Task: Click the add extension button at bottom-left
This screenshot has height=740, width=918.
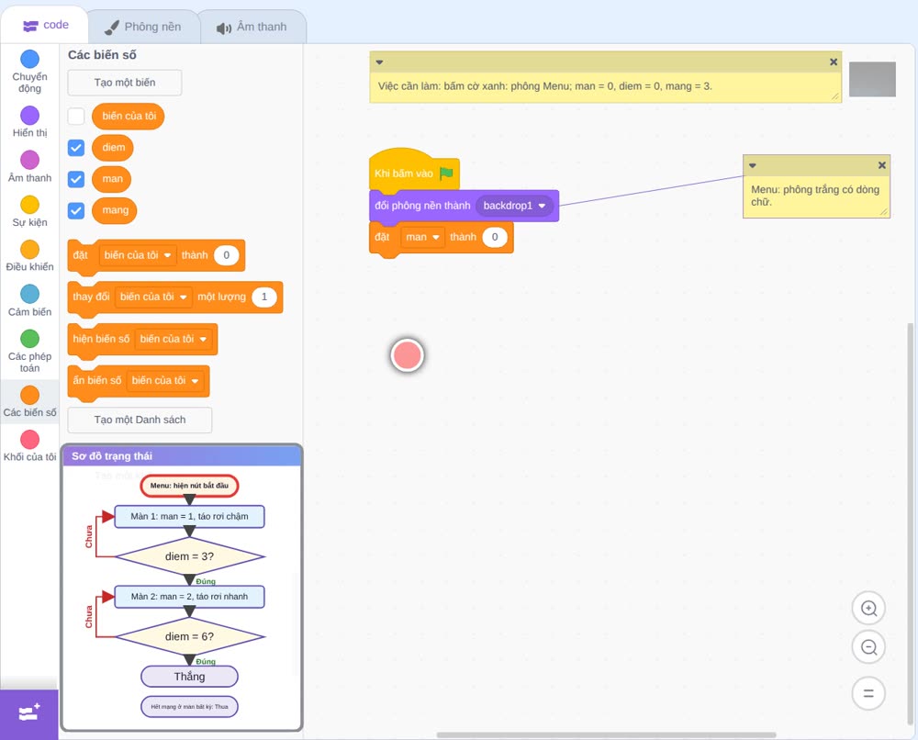Action: (29, 713)
